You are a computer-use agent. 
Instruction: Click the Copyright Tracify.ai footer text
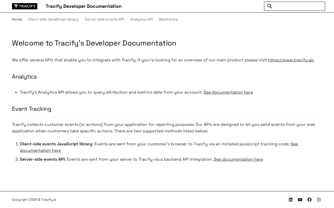[x=34, y=200]
